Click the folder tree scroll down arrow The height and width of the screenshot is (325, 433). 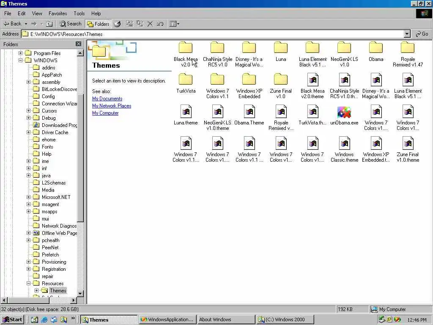pos(80,294)
